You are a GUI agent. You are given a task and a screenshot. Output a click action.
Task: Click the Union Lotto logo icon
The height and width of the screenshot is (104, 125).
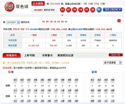click(9, 7)
